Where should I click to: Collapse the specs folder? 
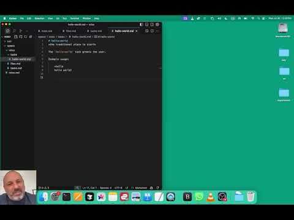coord(10,46)
